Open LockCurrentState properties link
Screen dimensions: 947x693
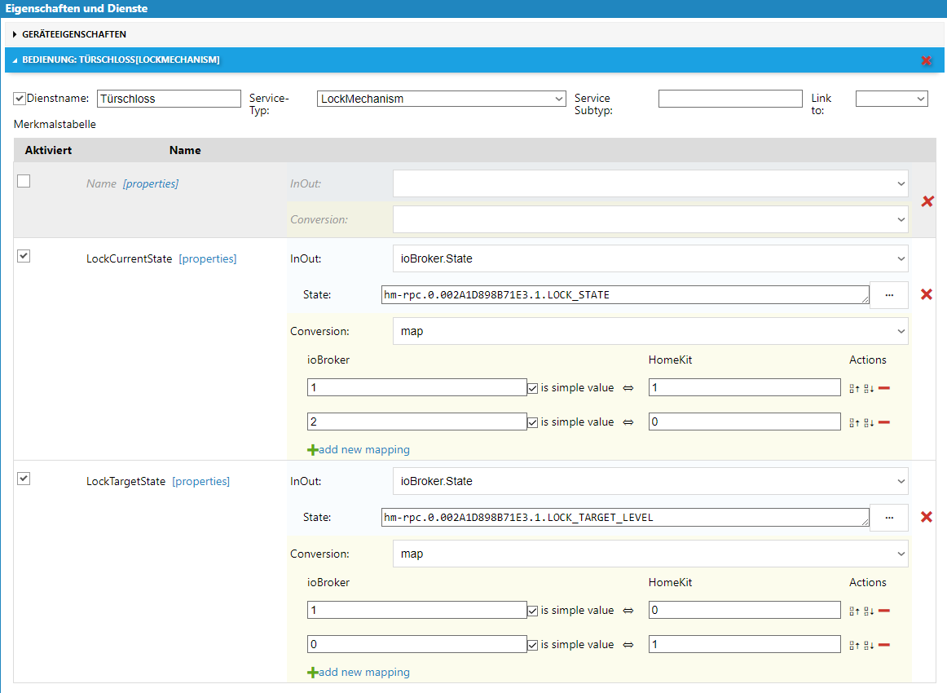point(208,258)
